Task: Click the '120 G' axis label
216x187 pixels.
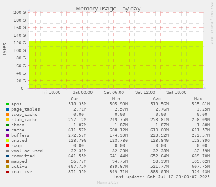Action: (20, 43)
